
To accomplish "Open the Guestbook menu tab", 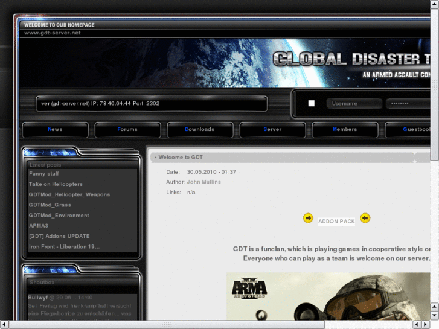I will tap(408, 130).
